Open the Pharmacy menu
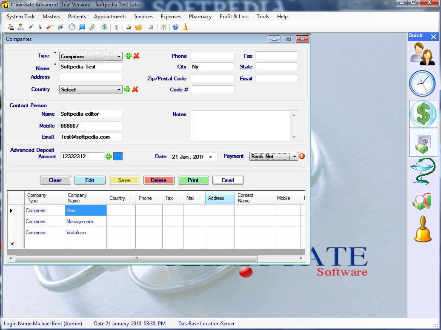This screenshot has height=330, width=441. click(200, 17)
